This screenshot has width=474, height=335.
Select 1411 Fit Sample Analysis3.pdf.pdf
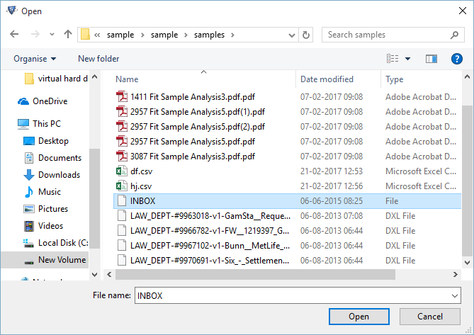point(193,97)
